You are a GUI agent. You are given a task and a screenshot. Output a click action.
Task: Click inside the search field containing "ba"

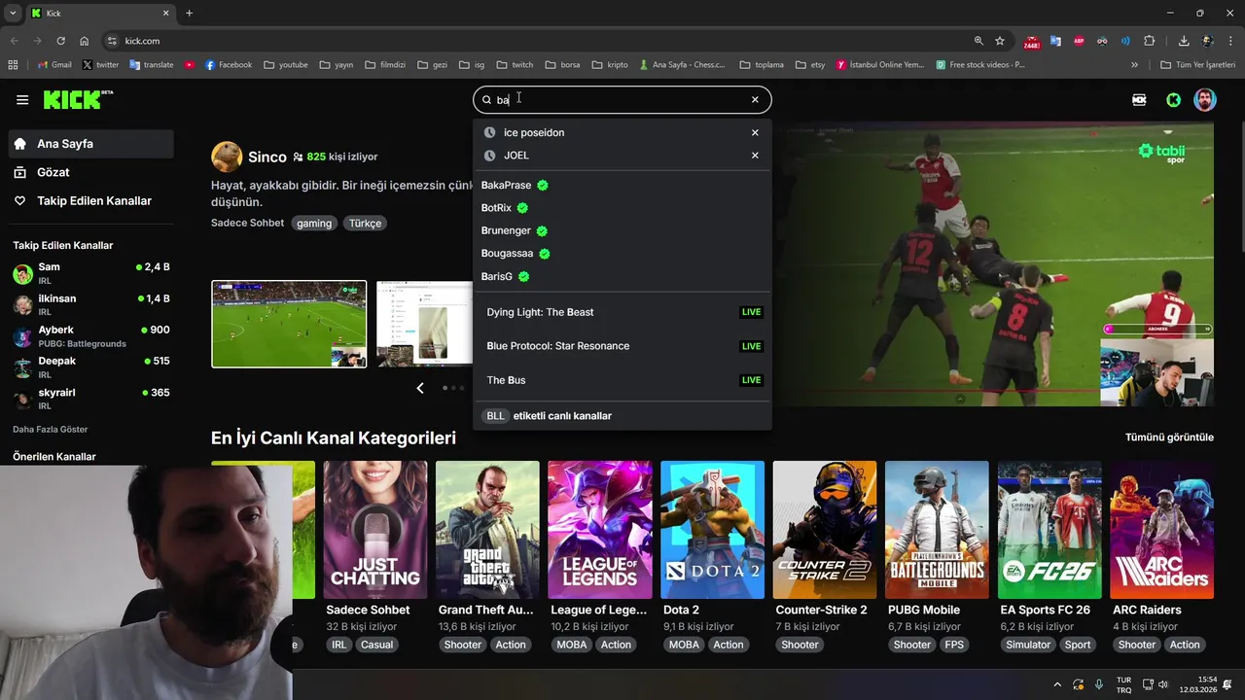coord(622,99)
